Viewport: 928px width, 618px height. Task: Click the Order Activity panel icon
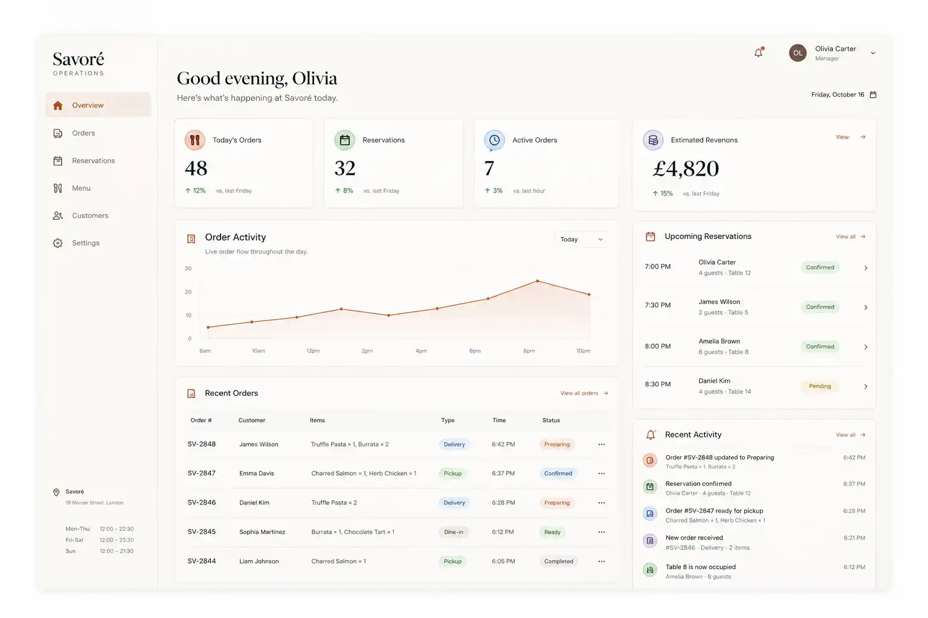tap(191, 239)
